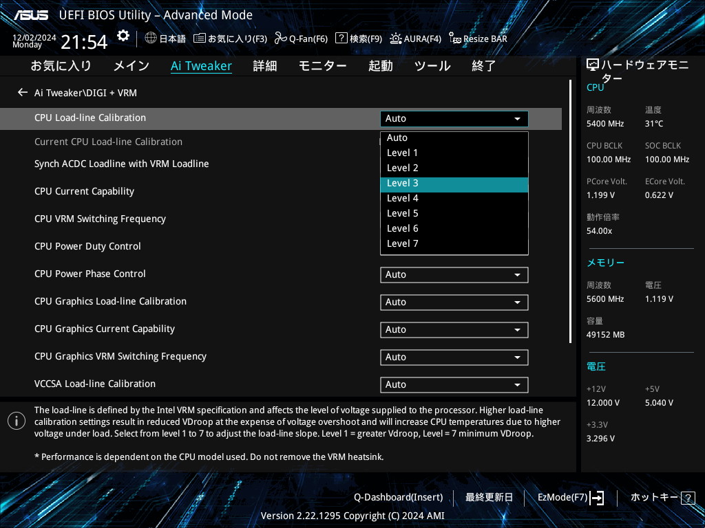Click 5400 MHz CPU frequency value
This screenshot has width=705, height=528.
[605, 124]
